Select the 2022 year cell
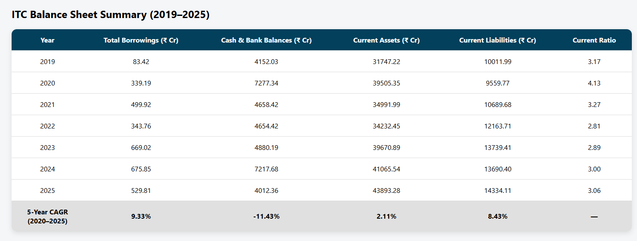This screenshot has height=241, width=637. tap(47, 126)
